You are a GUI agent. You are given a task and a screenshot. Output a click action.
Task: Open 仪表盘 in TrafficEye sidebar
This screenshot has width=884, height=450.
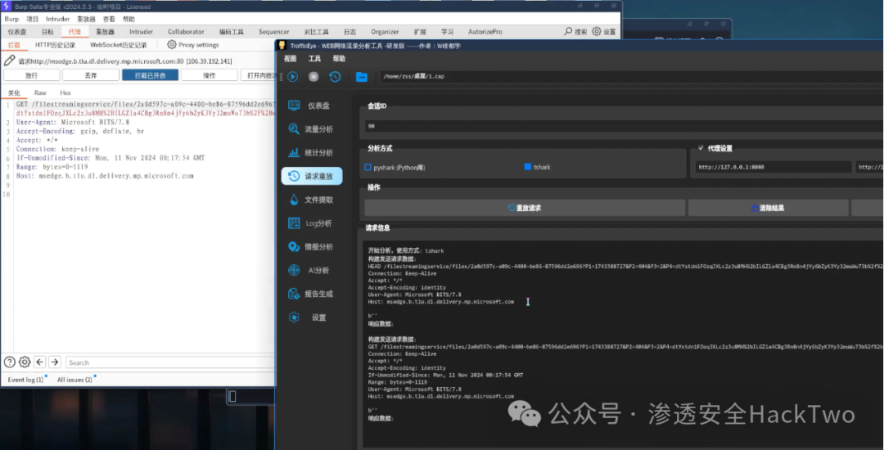point(312,106)
